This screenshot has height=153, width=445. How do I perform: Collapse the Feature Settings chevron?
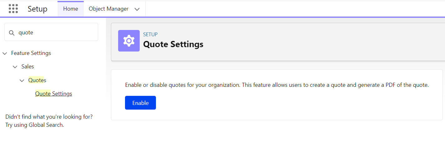[5, 53]
